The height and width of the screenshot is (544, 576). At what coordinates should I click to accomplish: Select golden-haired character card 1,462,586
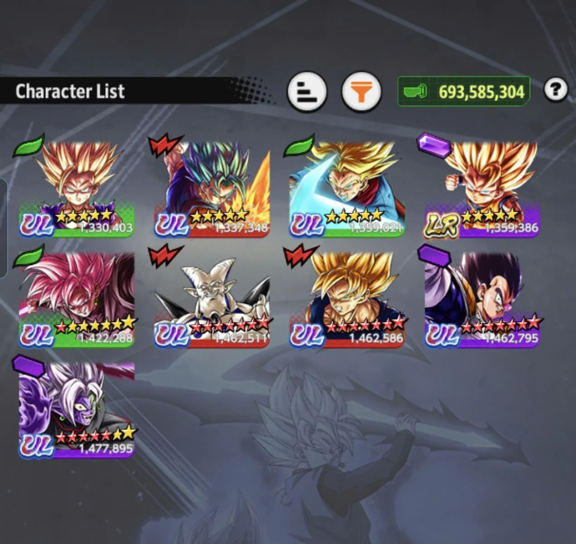[347, 300]
